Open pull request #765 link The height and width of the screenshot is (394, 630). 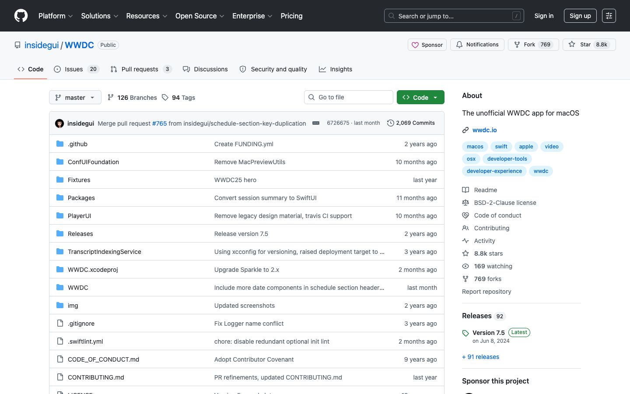[159, 123]
